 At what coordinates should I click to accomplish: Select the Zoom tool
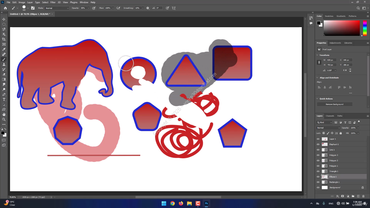click(x=4, y=119)
